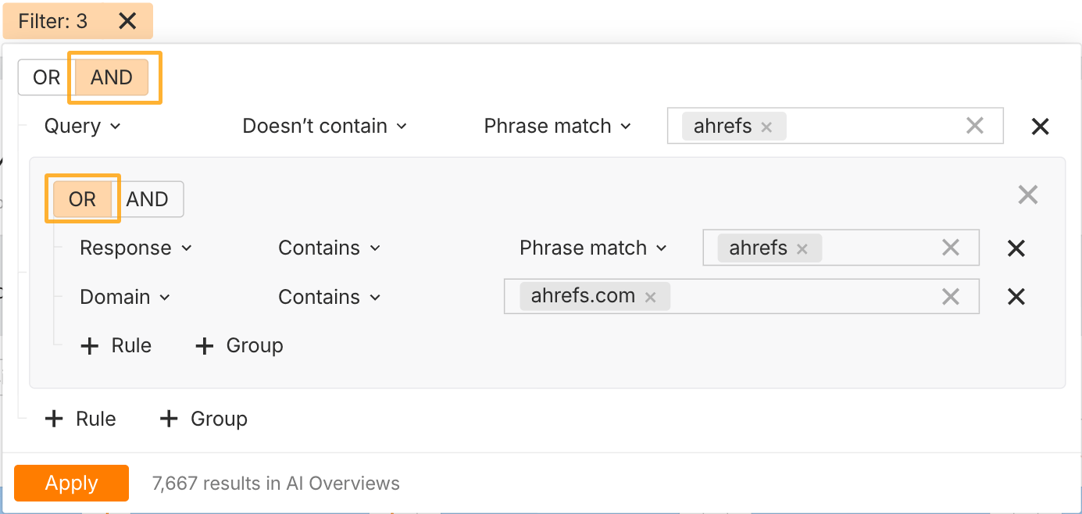The image size is (1082, 514).
Task: Open Response rule's Phrase match dropdown
Action: coord(593,248)
